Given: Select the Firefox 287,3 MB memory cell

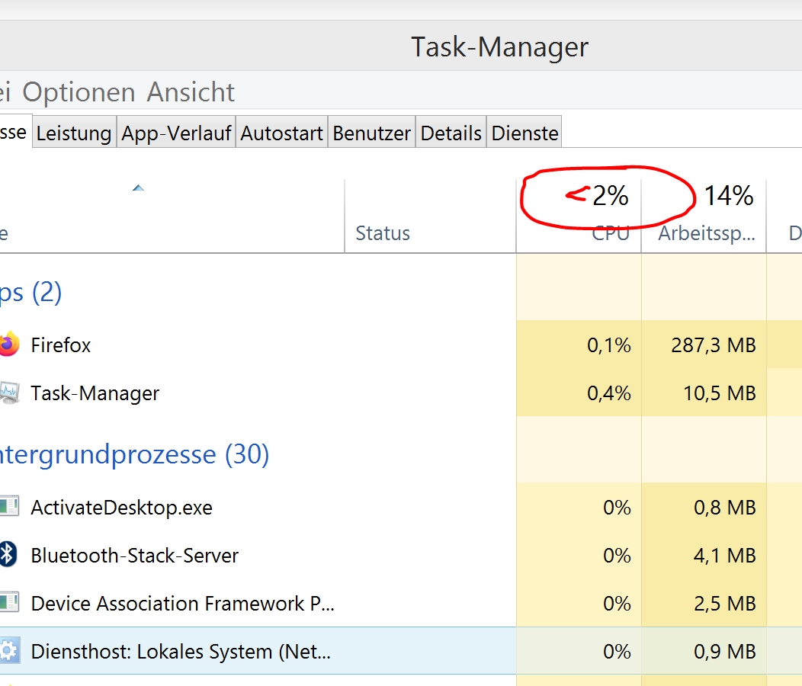Looking at the screenshot, I should coord(713,345).
